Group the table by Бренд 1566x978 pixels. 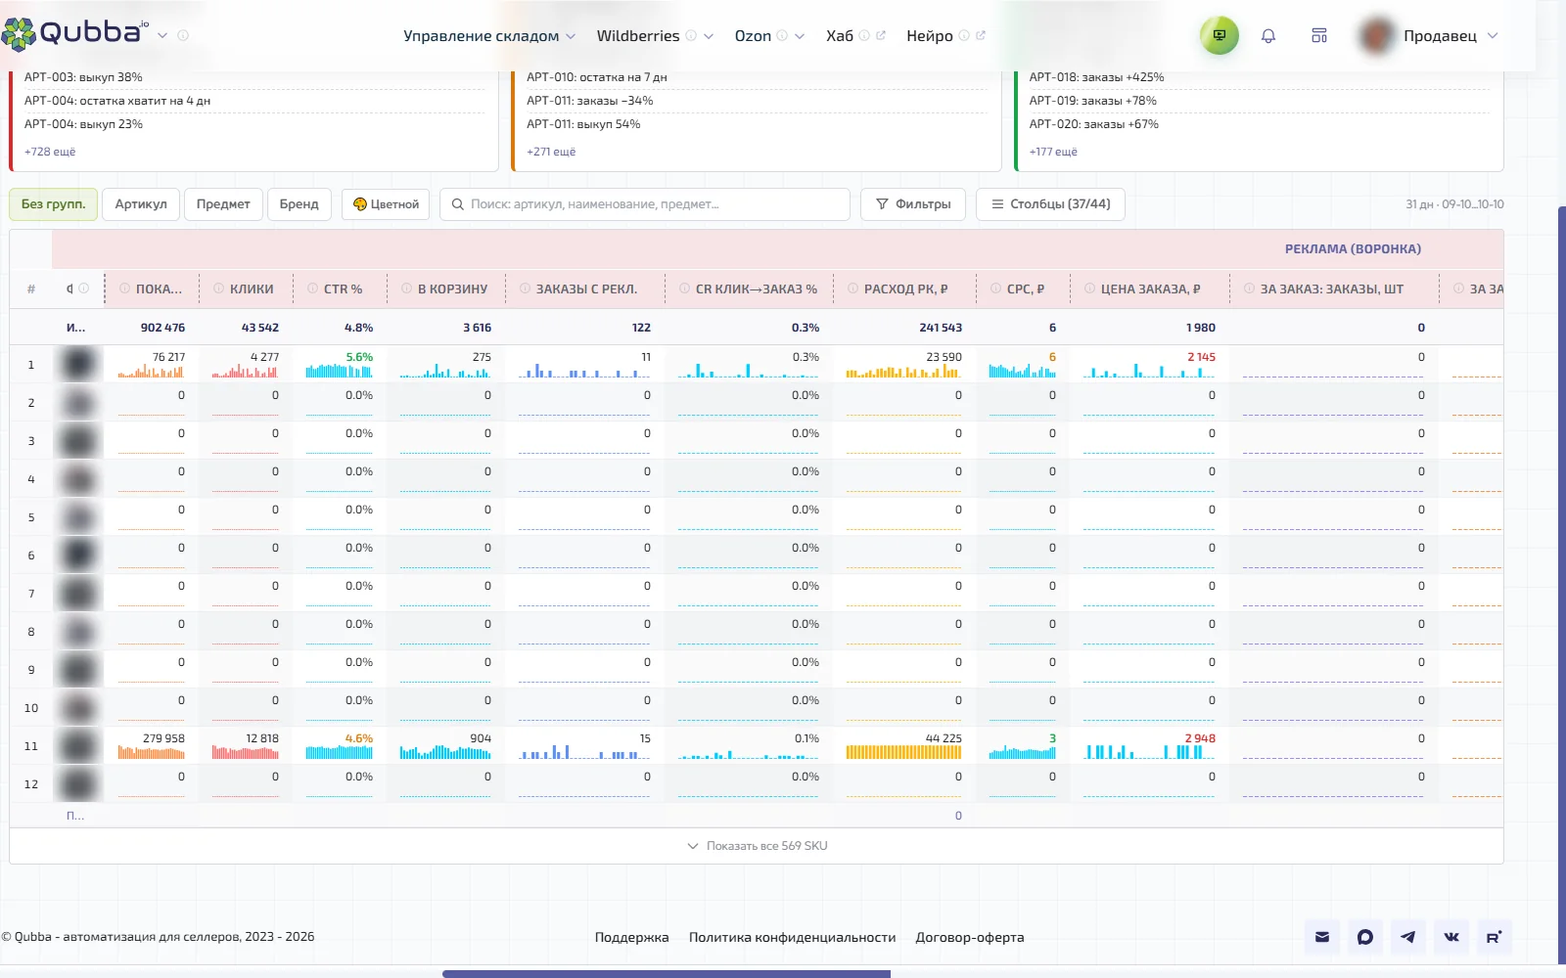(x=299, y=204)
